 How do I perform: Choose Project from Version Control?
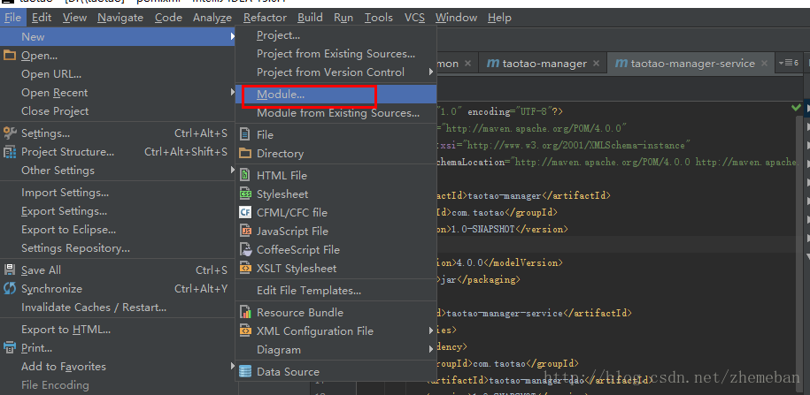[330, 72]
